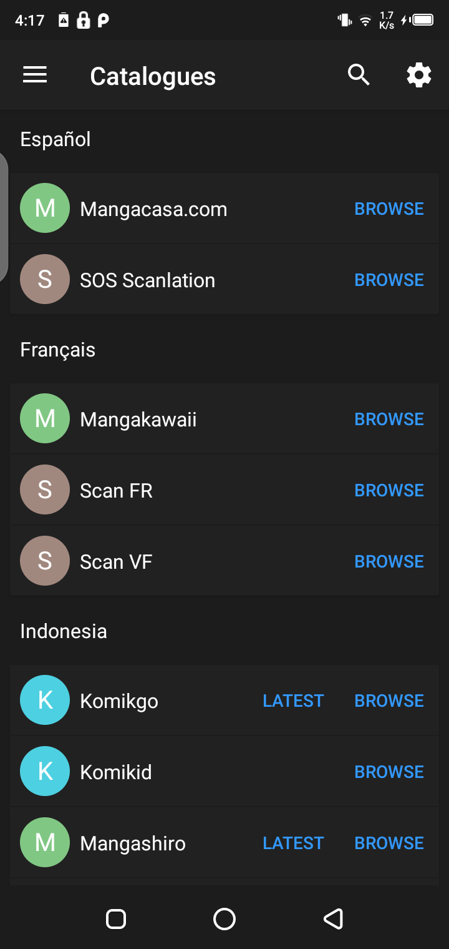Tap the Scan VF avatar icon
449x949 pixels.
pyautogui.click(x=45, y=561)
